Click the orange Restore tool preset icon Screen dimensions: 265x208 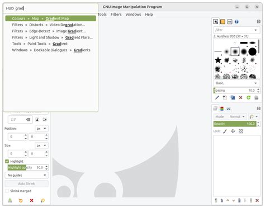pos(21,201)
